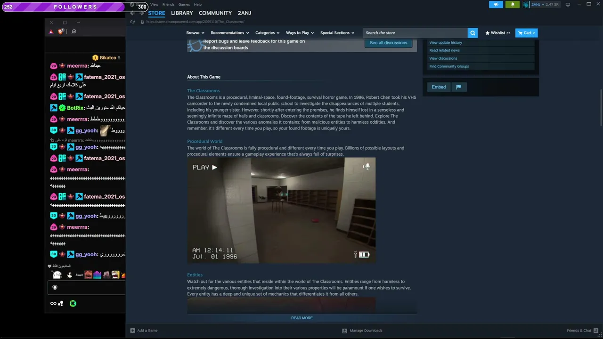Click the BotRix verified badge

(x=62, y=108)
